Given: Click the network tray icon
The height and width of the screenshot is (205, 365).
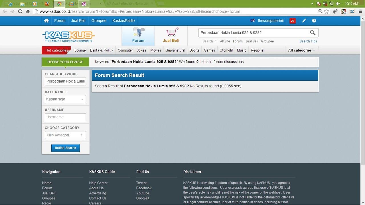Looking at the screenshot, I should (332, 4).
